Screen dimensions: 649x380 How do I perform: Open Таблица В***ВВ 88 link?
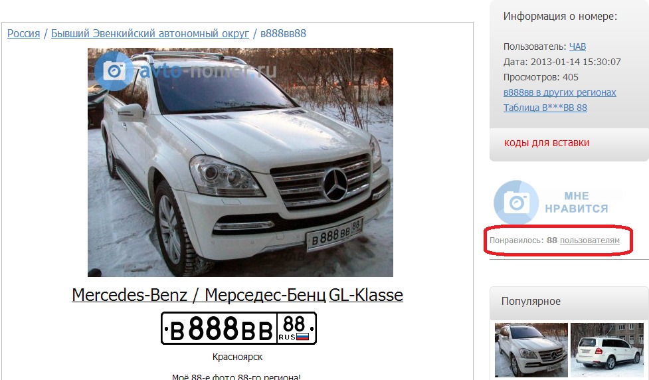[x=545, y=108]
